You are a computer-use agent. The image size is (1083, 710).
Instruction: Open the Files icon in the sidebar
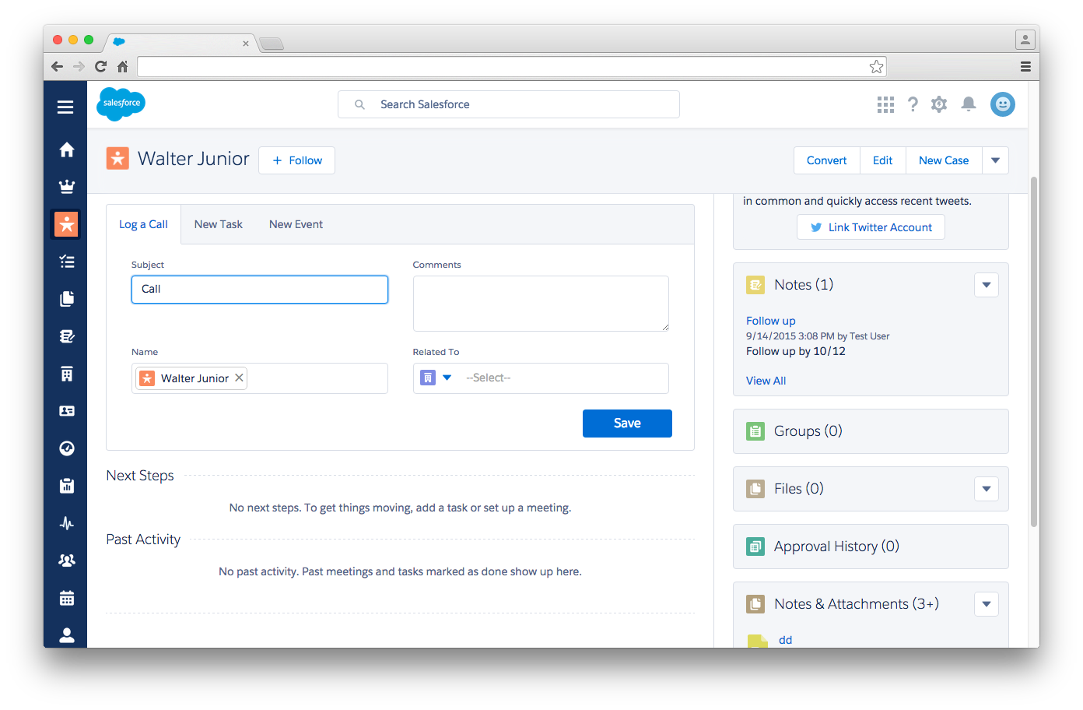[67, 299]
